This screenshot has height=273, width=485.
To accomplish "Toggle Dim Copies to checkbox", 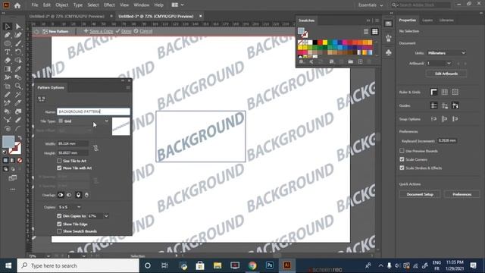I will 59,216.
